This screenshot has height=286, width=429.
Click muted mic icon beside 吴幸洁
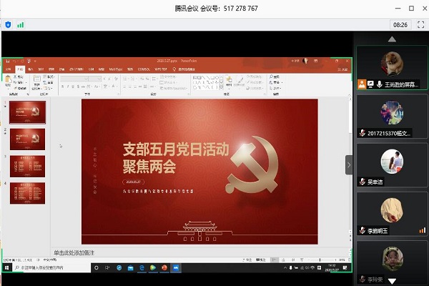click(x=363, y=182)
